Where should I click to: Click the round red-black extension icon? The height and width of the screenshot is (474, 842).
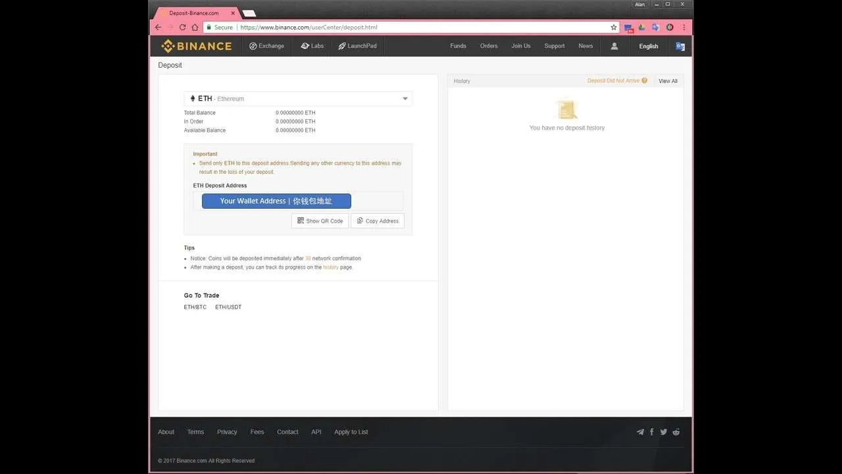tap(670, 28)
